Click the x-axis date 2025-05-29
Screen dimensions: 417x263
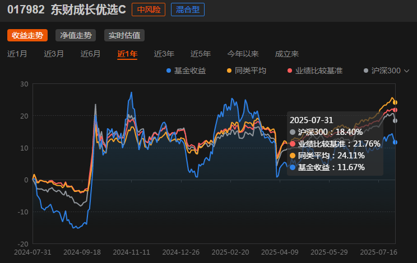coord(329,252)
